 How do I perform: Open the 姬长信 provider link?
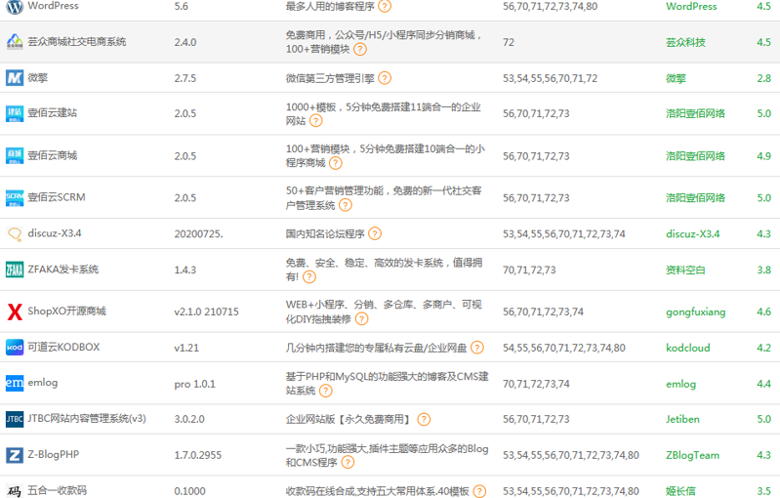tap(680, 491)
